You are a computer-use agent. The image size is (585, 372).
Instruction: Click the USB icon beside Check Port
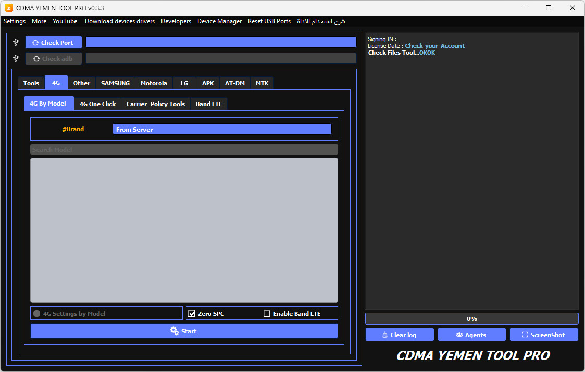(x=16, y=42)
